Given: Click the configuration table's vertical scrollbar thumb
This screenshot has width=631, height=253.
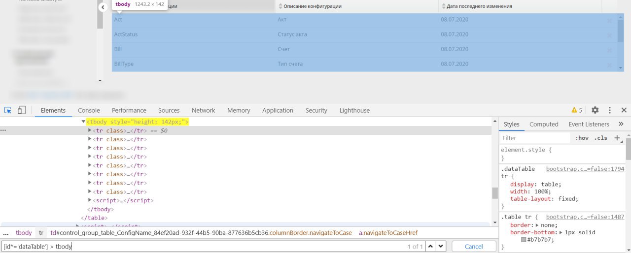Looking at the screenshot, I should (621, 31).
